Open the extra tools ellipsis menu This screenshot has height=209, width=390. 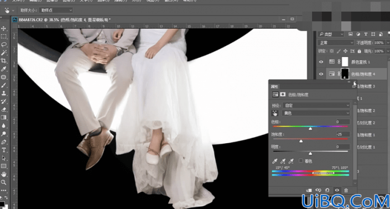click(3, 190)
